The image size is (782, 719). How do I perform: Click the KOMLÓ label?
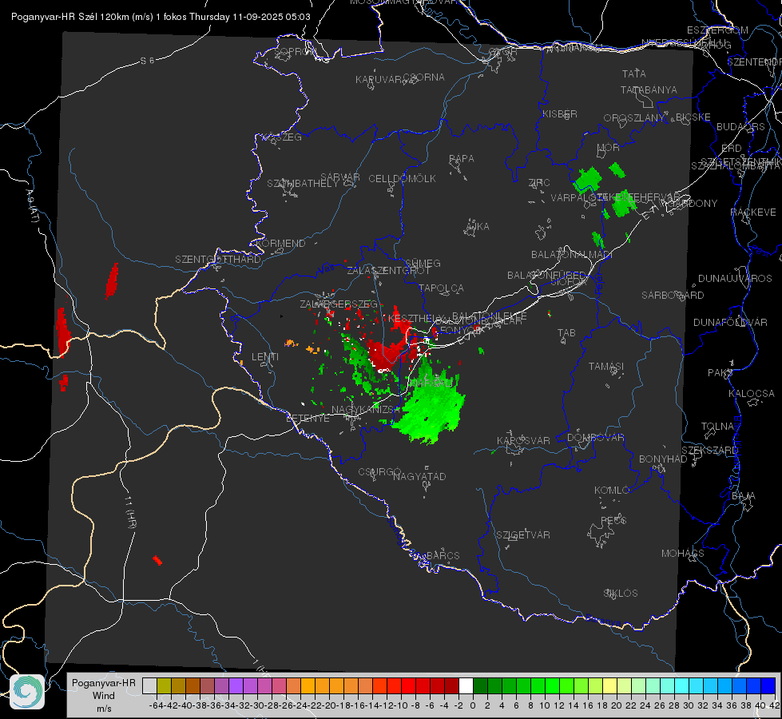click(612, 491)
